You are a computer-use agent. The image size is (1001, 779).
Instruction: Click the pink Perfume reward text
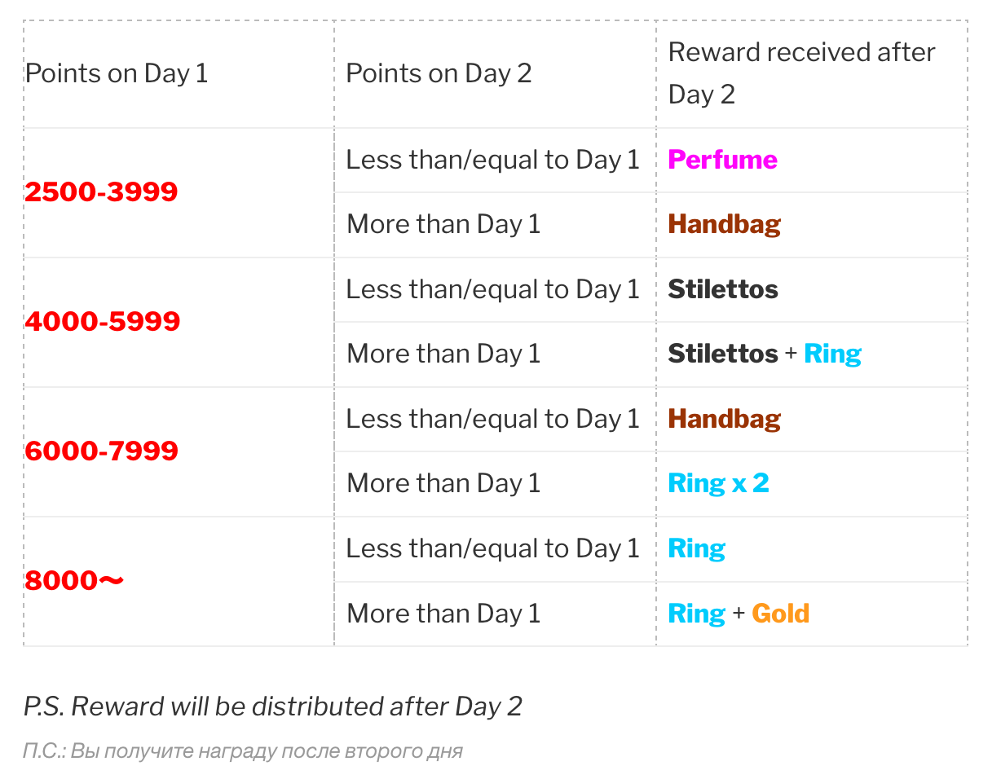click(x=722, y=160)
